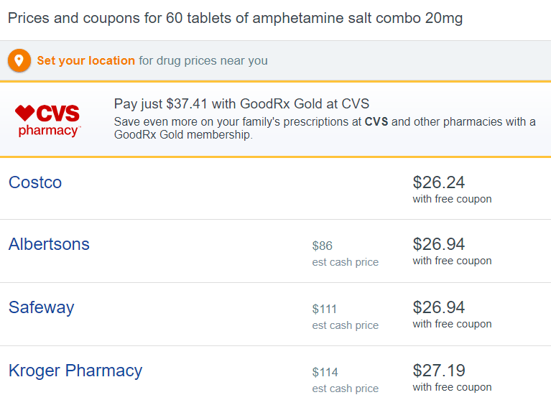
Task: Select the Albertsons $26.94 coupon price
Action: click(438, 244)
